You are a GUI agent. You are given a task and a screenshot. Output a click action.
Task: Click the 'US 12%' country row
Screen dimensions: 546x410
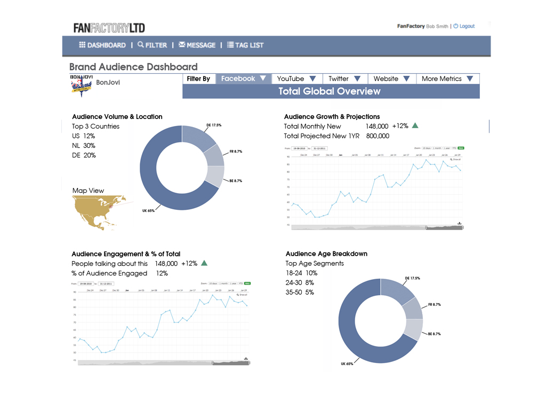[x=84, y=136]
